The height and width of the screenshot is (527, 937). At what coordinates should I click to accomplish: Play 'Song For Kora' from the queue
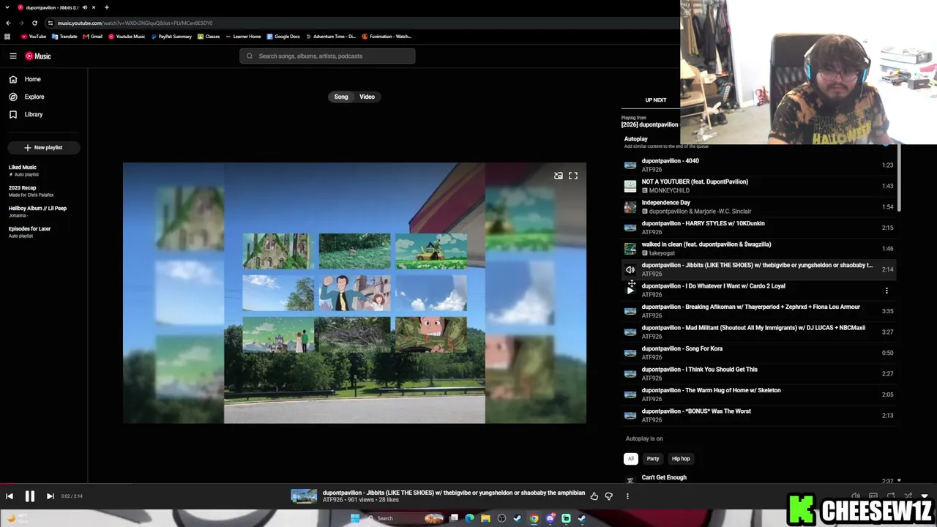coord(758,353)
